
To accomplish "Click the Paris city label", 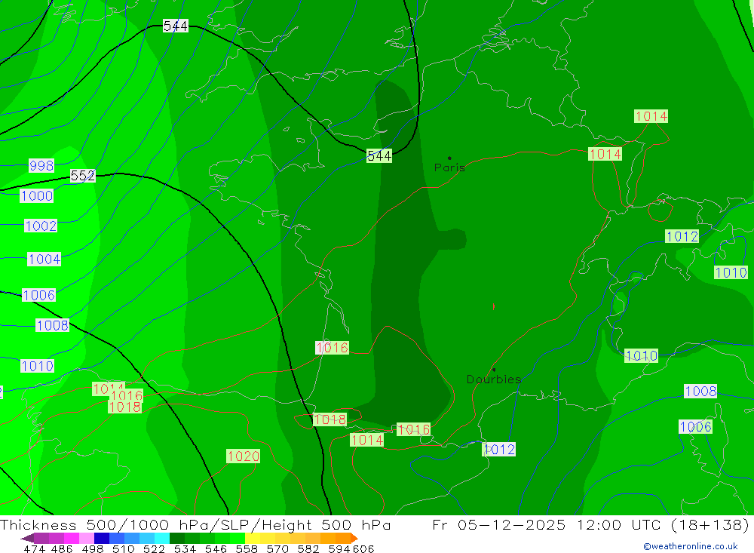I will pyautogui.click(x=449, y=168).
